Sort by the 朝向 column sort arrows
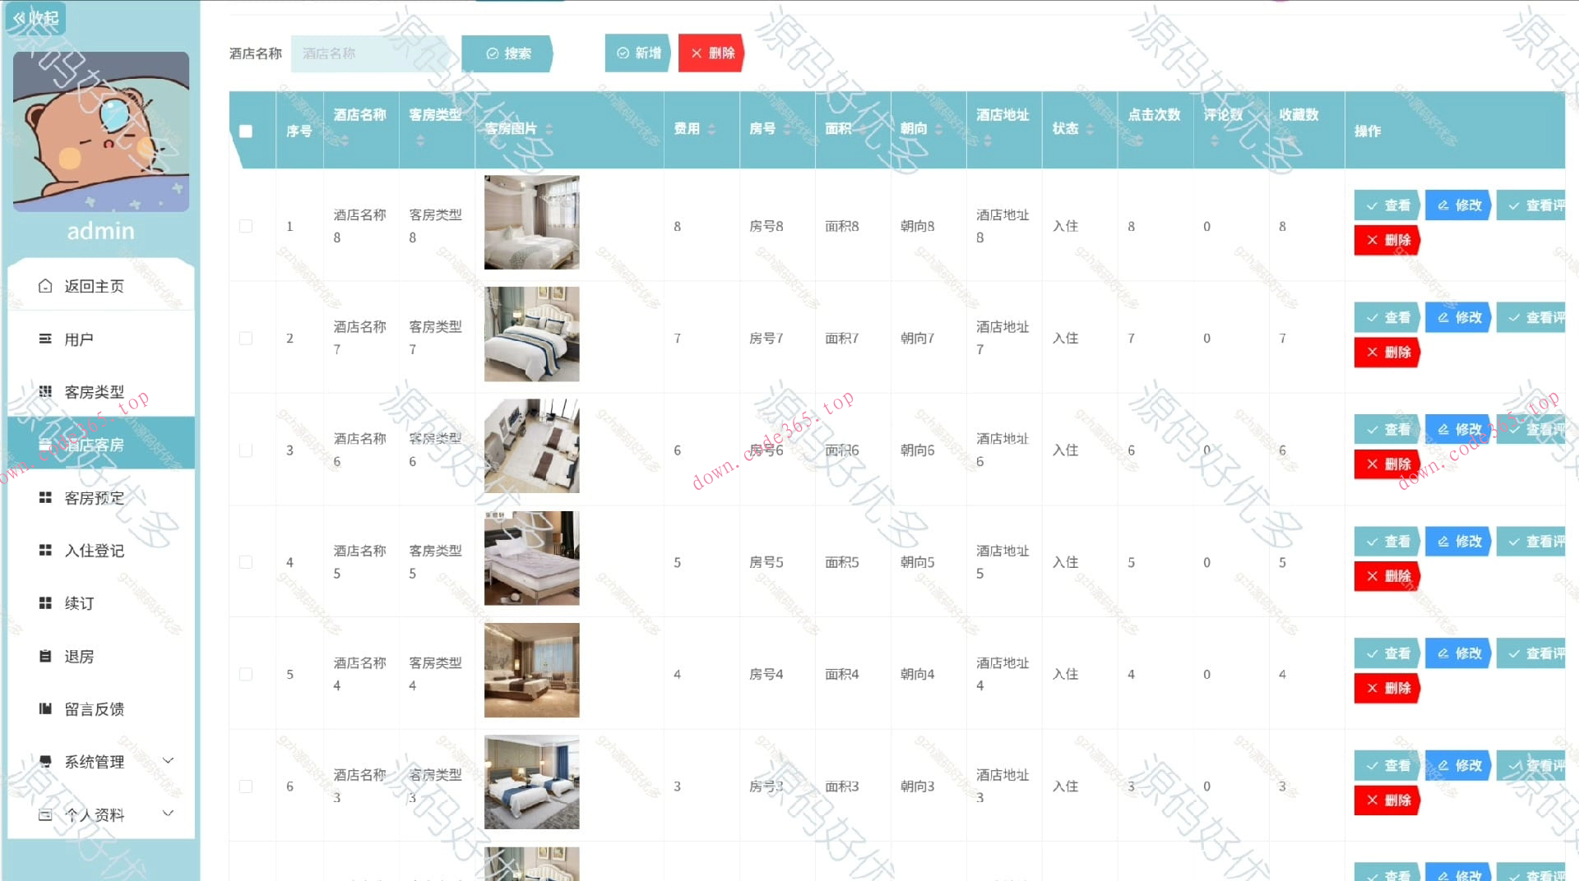Image resolution: width=1579 pixels, height=881 pixels. (938, 129)
